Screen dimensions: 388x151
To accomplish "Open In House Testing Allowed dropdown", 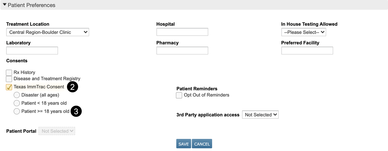I will [x=304, y=32].
